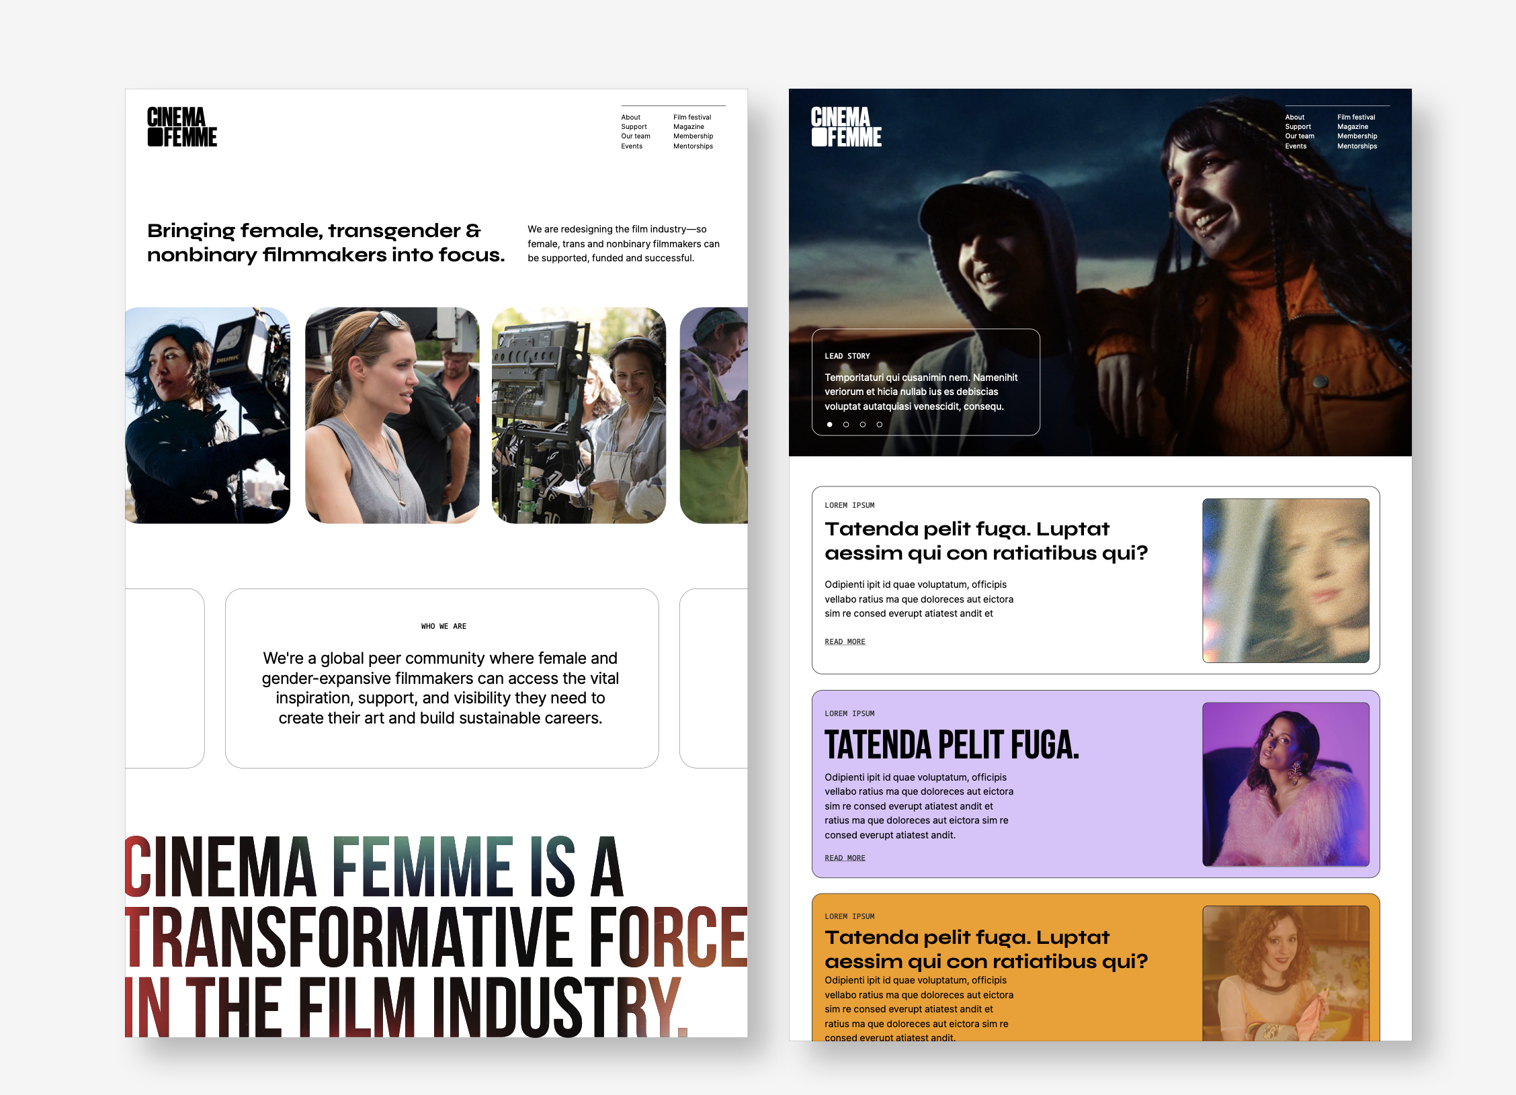Click the white Cinema Femme logo

845,126
